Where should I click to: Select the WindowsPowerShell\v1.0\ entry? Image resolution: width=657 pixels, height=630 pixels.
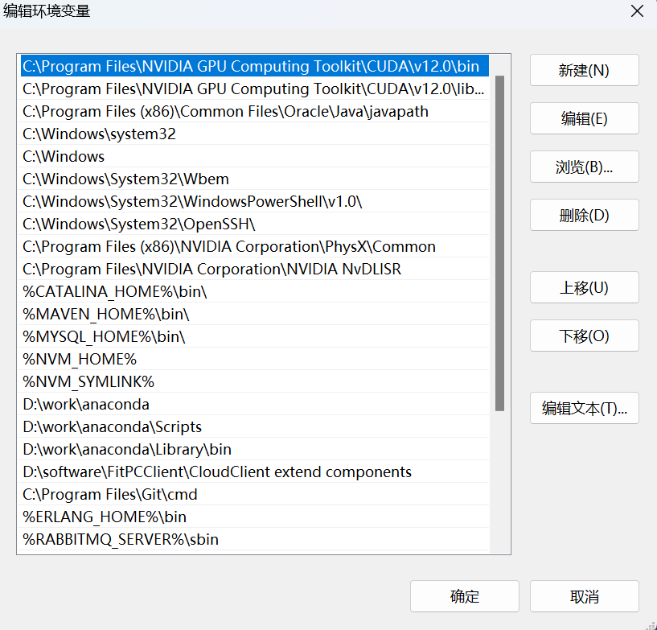coord(255,201)
